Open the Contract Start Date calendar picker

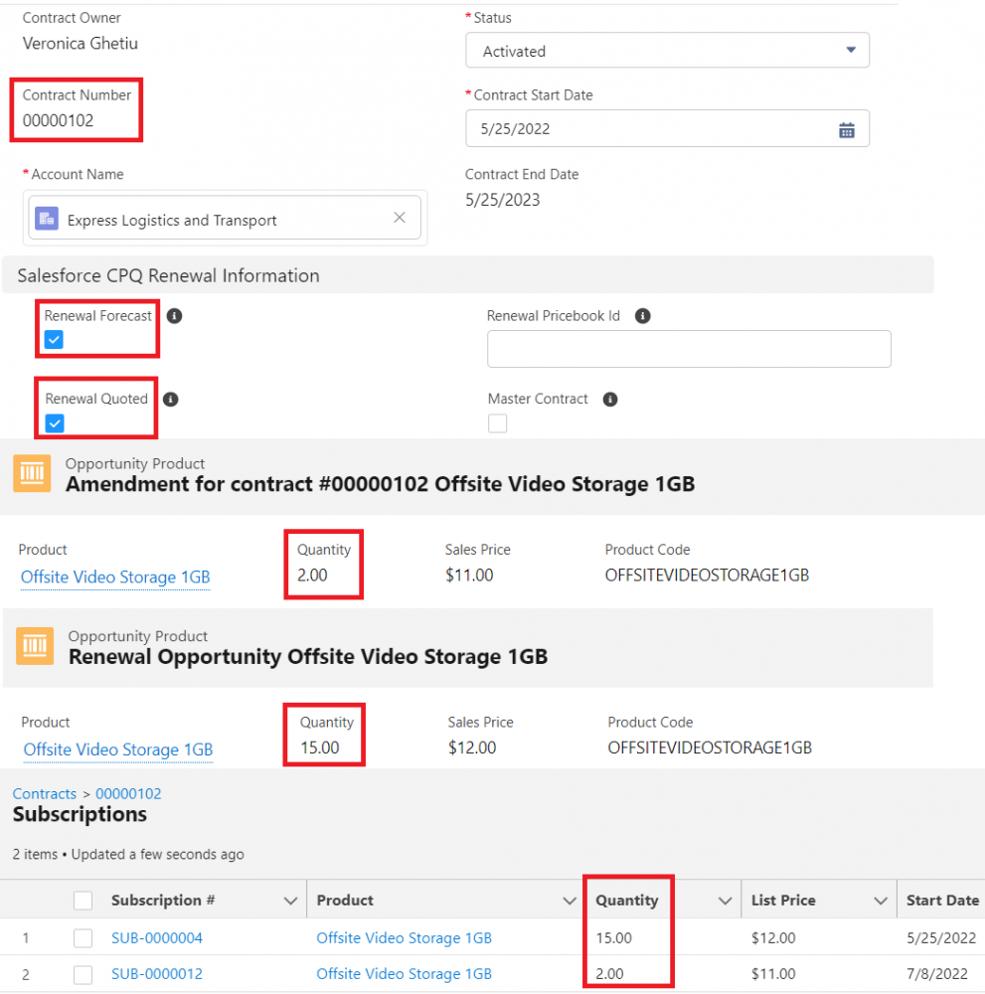[x=846, y=130]
